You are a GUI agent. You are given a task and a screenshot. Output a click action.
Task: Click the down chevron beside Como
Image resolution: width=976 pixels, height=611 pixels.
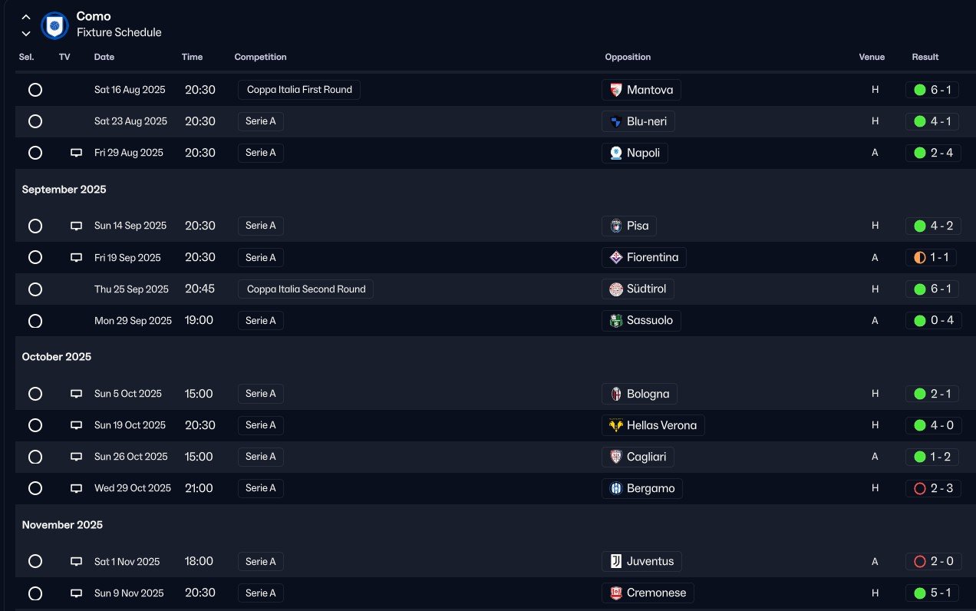click(26, 33)
